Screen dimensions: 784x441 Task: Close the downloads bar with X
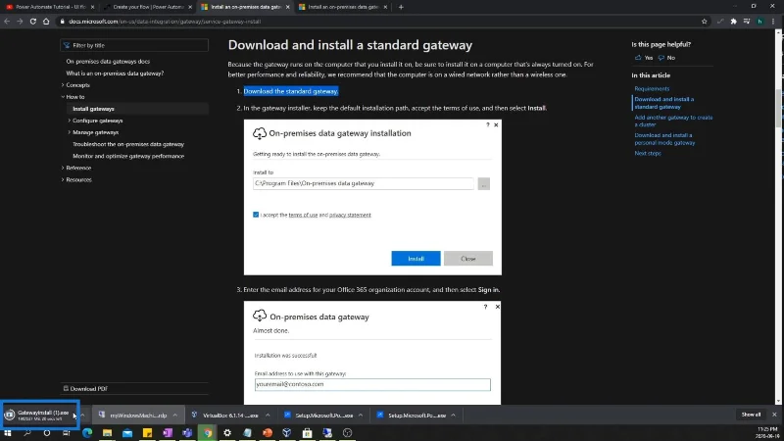pos(774,415)
